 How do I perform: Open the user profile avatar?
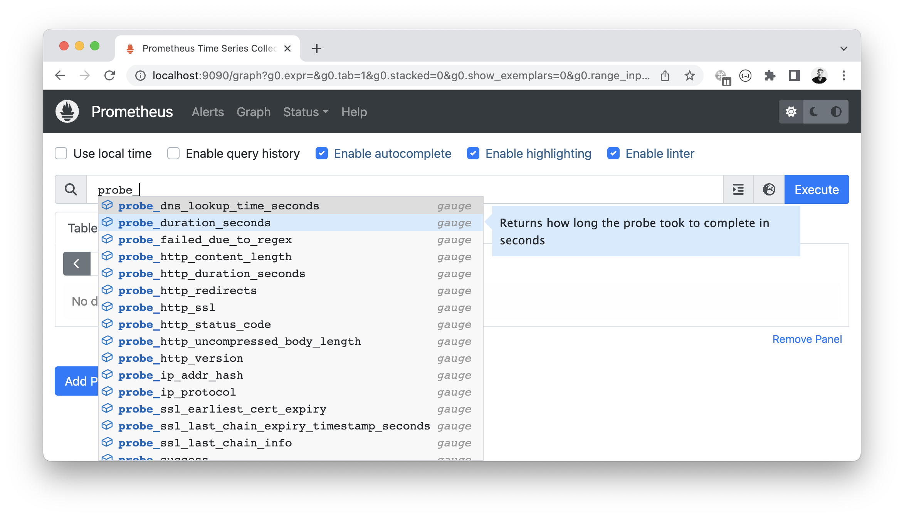pos(819,76)
